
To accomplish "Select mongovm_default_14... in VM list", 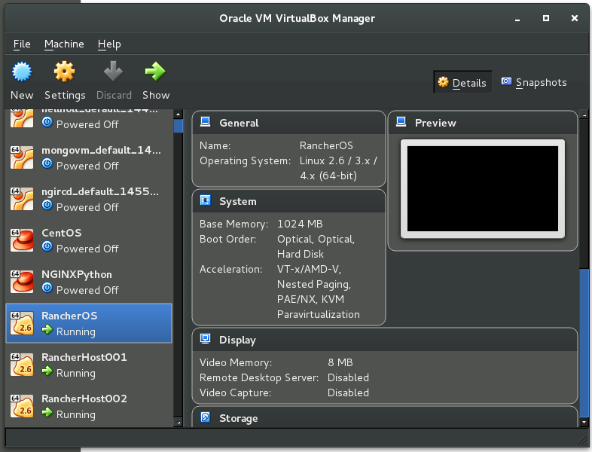I will 101,150.
